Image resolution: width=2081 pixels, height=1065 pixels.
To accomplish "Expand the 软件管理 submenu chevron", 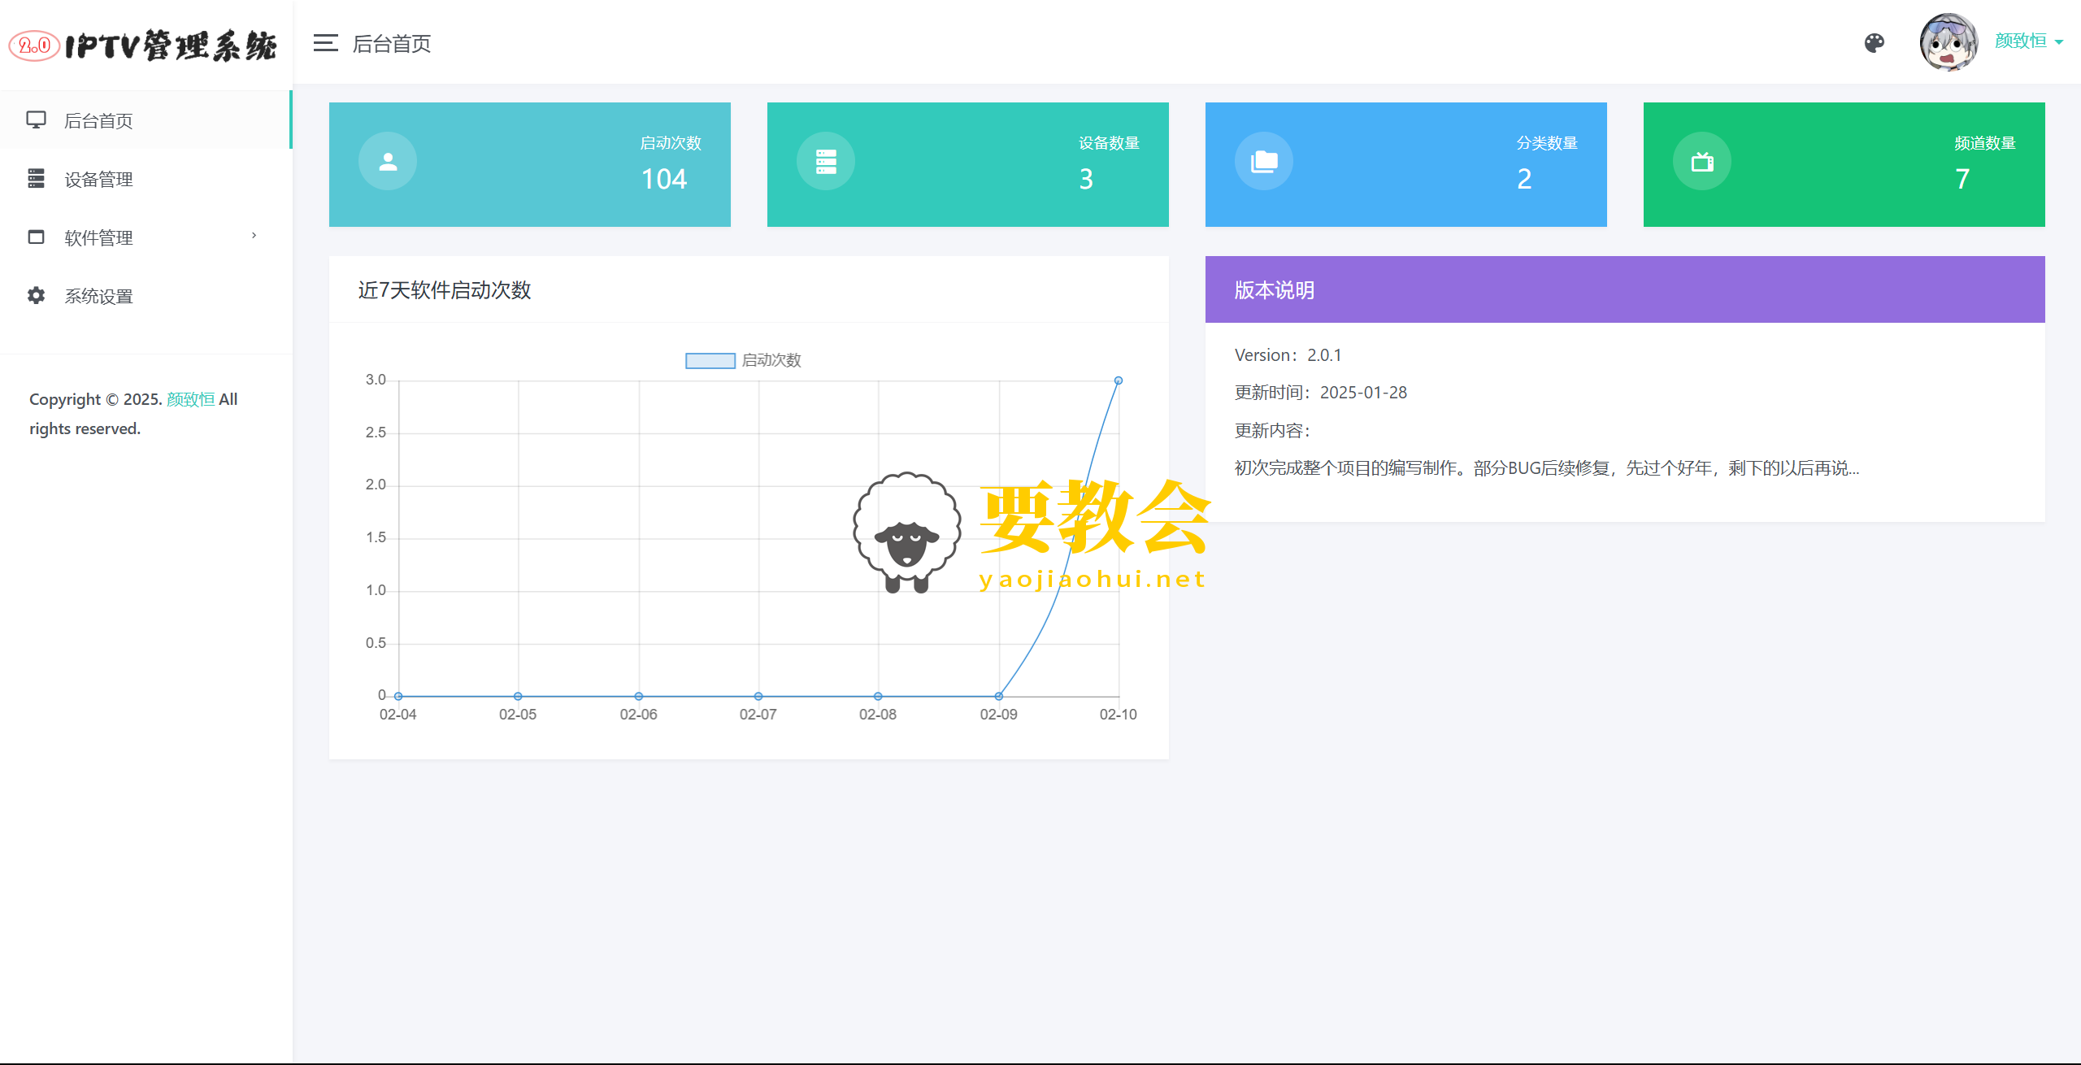I will (x=254, y=236).
